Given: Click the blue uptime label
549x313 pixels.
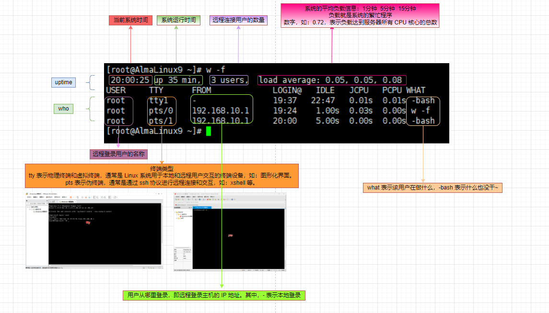Looking at the screenshot, I should pyautogui.click(x=63, y=82).
